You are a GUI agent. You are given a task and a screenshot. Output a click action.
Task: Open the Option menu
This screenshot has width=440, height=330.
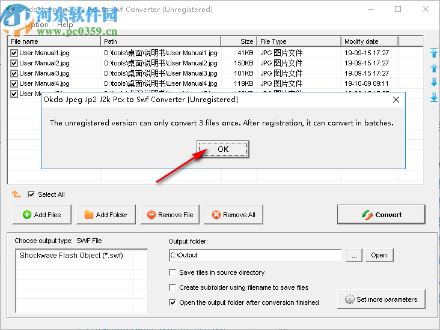37,25
